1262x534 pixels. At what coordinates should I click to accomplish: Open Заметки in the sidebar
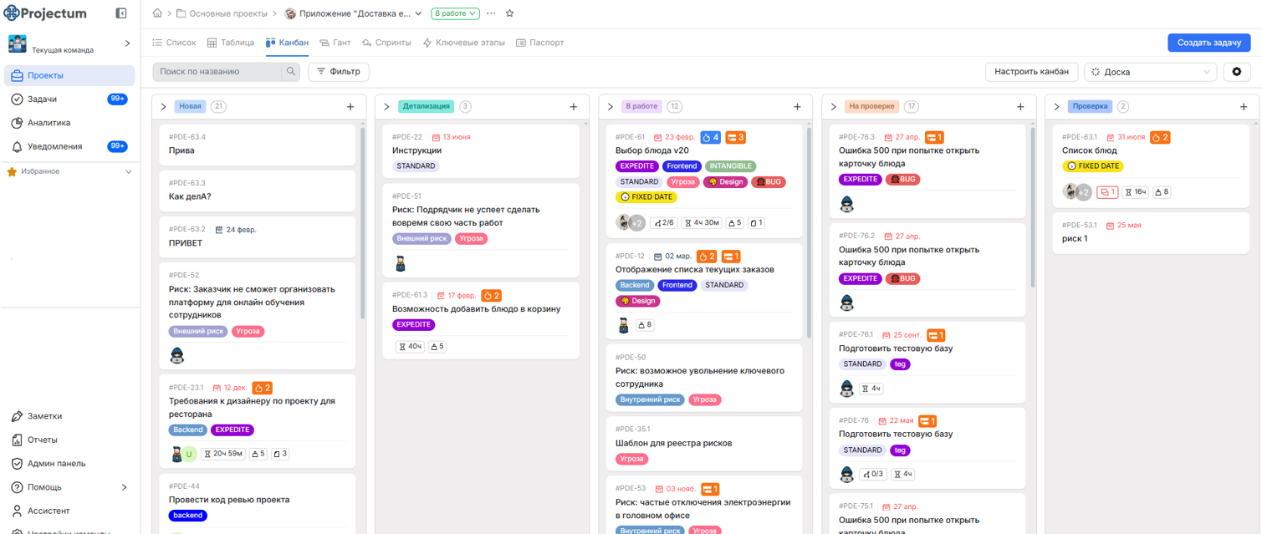click(x=69, y=416)
